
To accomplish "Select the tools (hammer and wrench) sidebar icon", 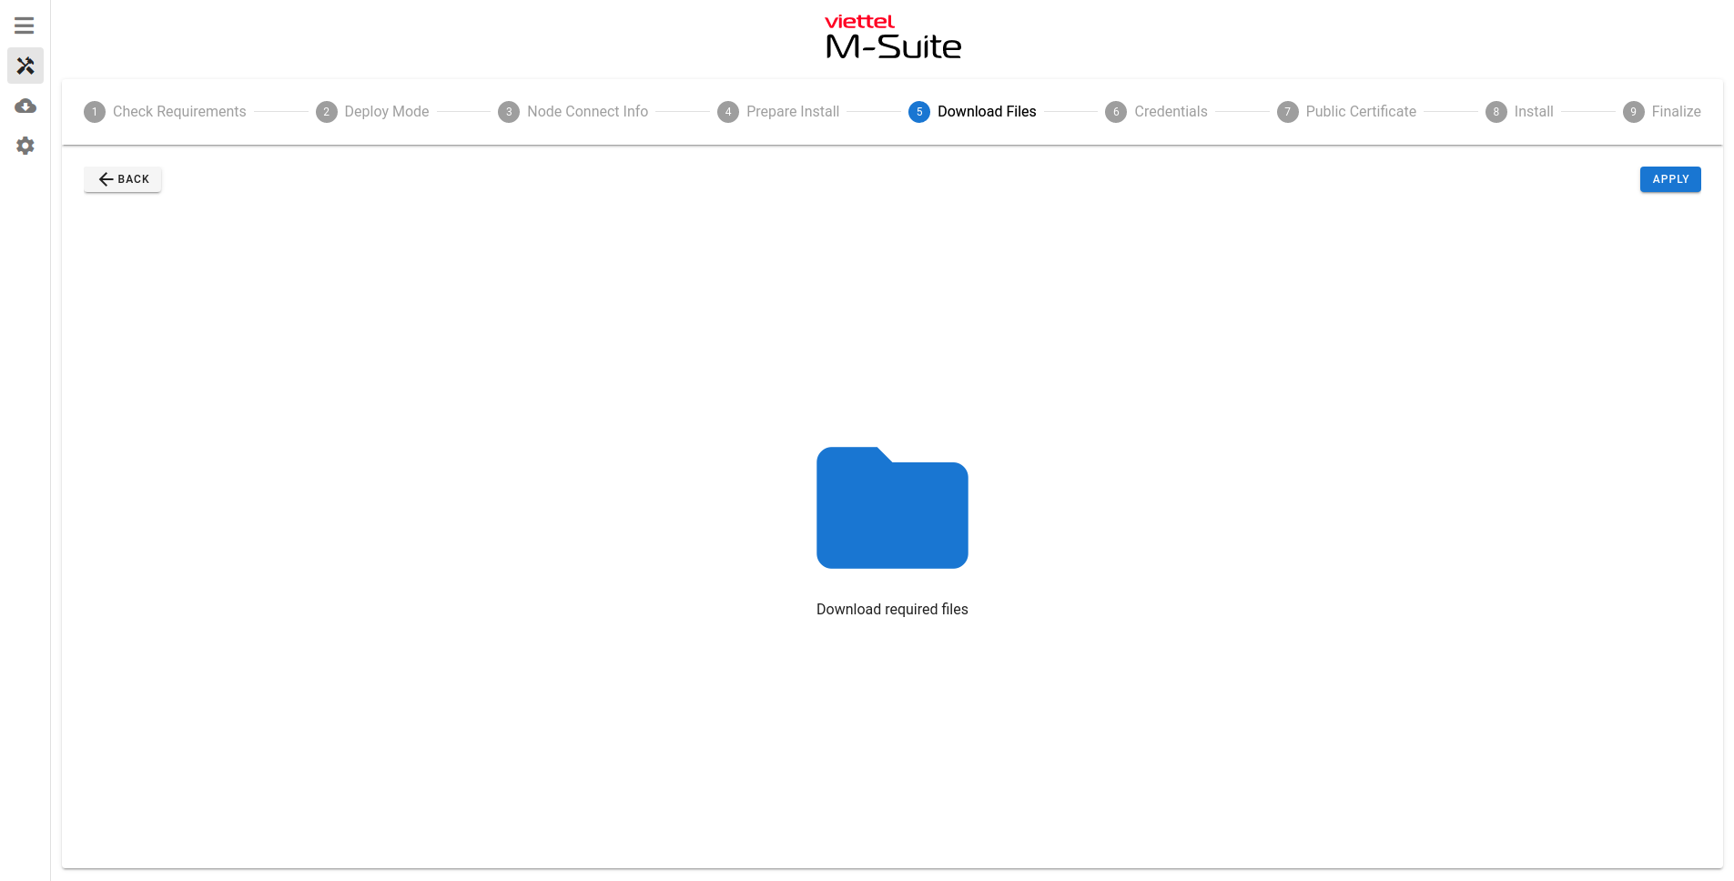I will (x=25, y=66).
